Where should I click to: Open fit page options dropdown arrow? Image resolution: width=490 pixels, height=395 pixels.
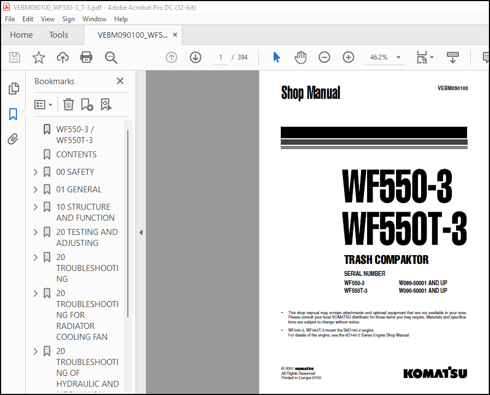(432, 57)
